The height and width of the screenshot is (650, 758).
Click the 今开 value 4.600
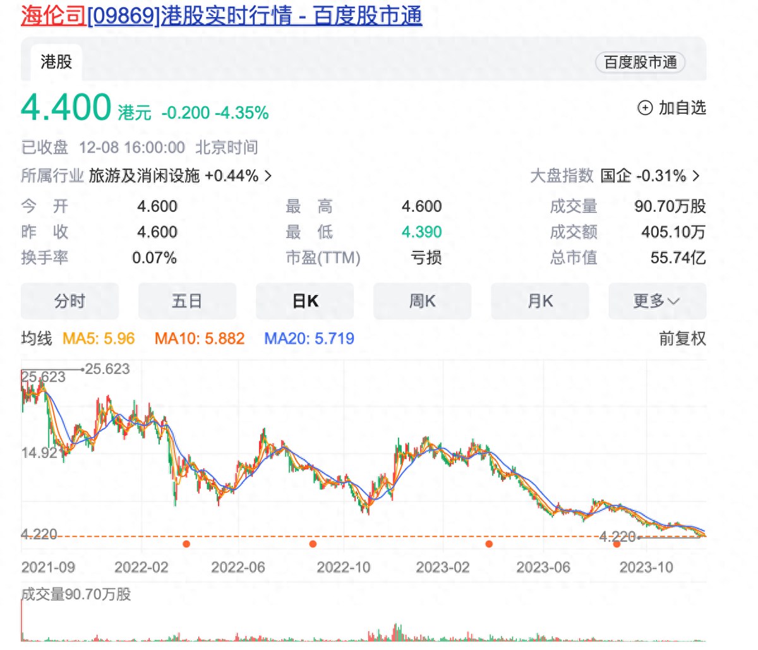157,207
